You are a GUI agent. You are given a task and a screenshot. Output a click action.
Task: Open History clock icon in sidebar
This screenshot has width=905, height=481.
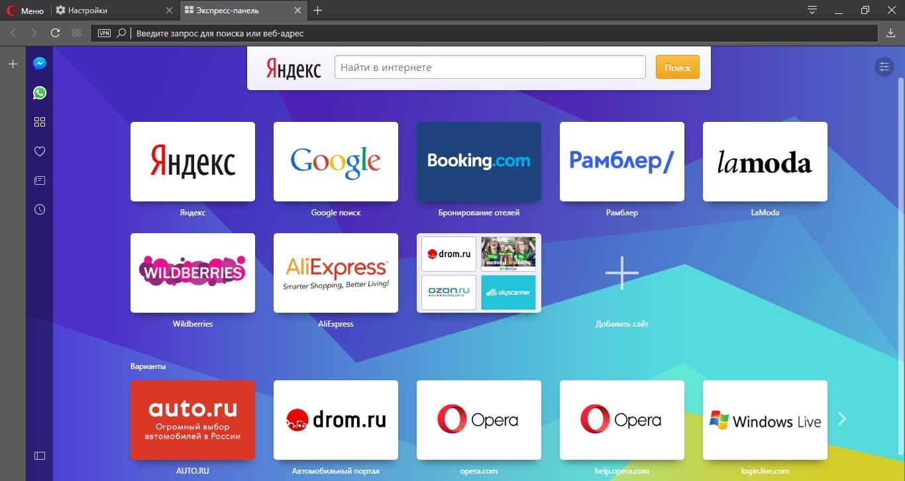click(40, 209)
